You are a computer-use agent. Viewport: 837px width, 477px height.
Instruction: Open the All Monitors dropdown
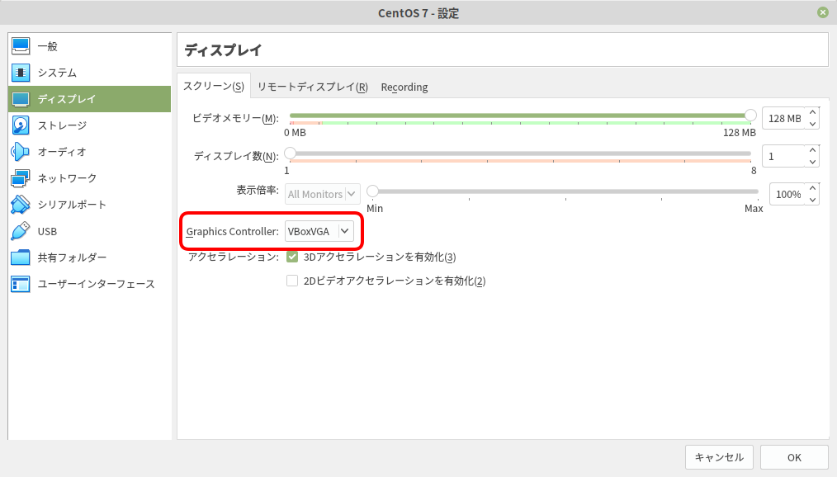(323, 194)
